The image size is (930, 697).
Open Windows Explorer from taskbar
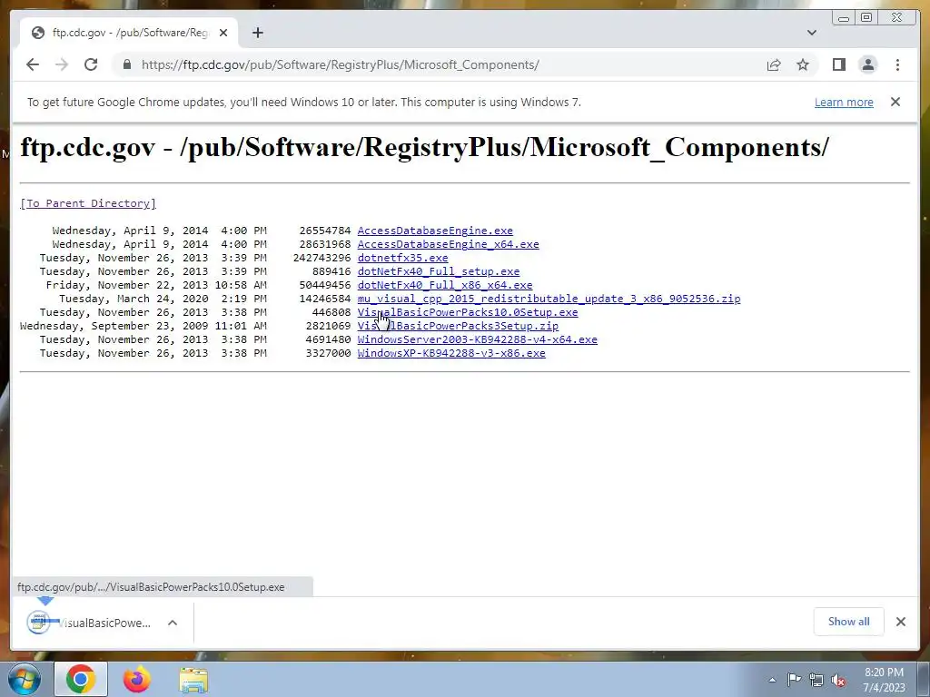[193, 680]
